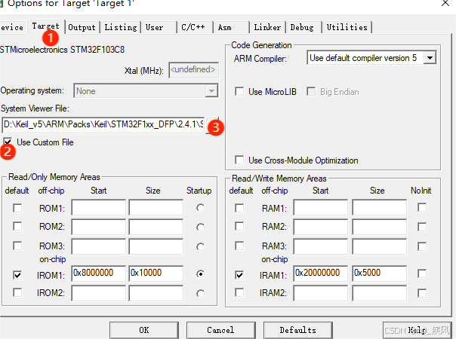456x339 pixels.
Task: Click the RAM1 Size field
Action: [x=380, y=207]
